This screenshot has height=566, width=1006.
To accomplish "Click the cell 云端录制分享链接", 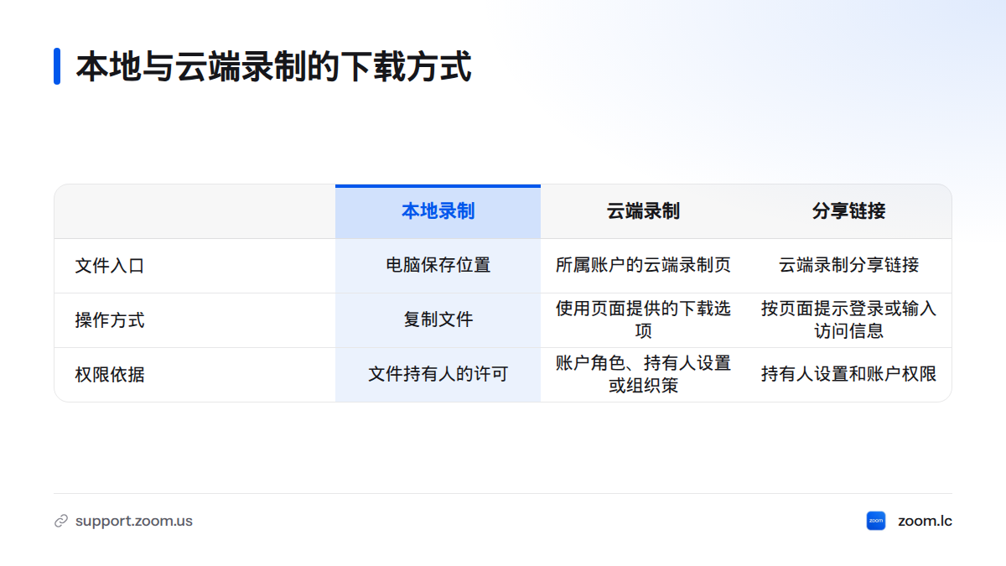I will pos(848,266).
